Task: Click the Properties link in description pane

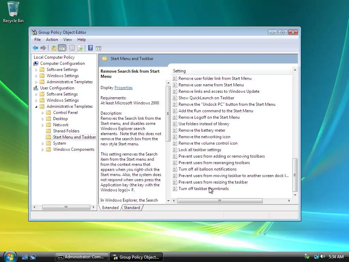Action: pyautogui.click(x=123, y=88)
